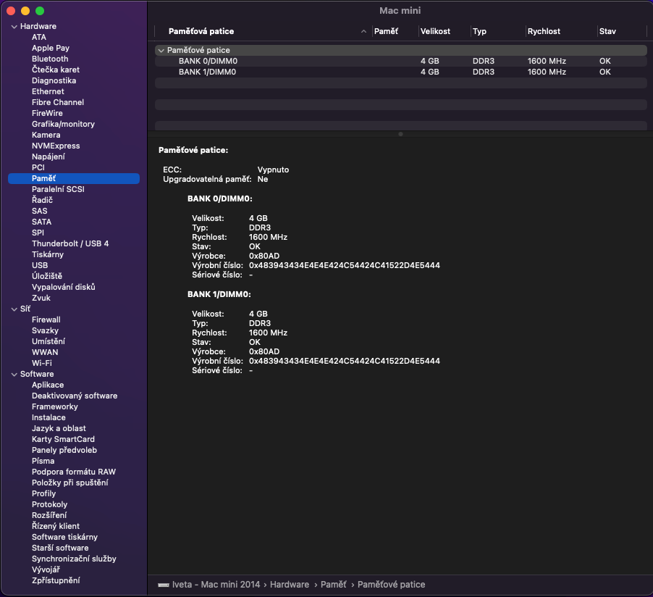Click Iveta - Mac mini 2014 path segment

(x=216, y=585)
